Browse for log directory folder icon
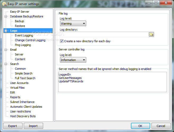This screenshot has height=132, width=174. (x=151, y=35)
